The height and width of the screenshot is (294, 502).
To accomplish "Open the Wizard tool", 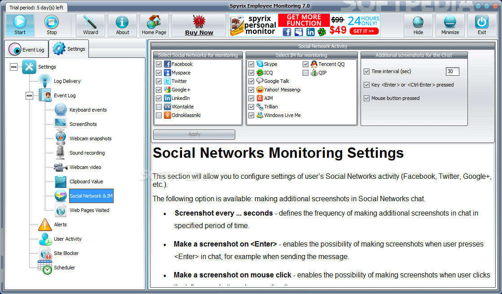I will pos(90,25).
